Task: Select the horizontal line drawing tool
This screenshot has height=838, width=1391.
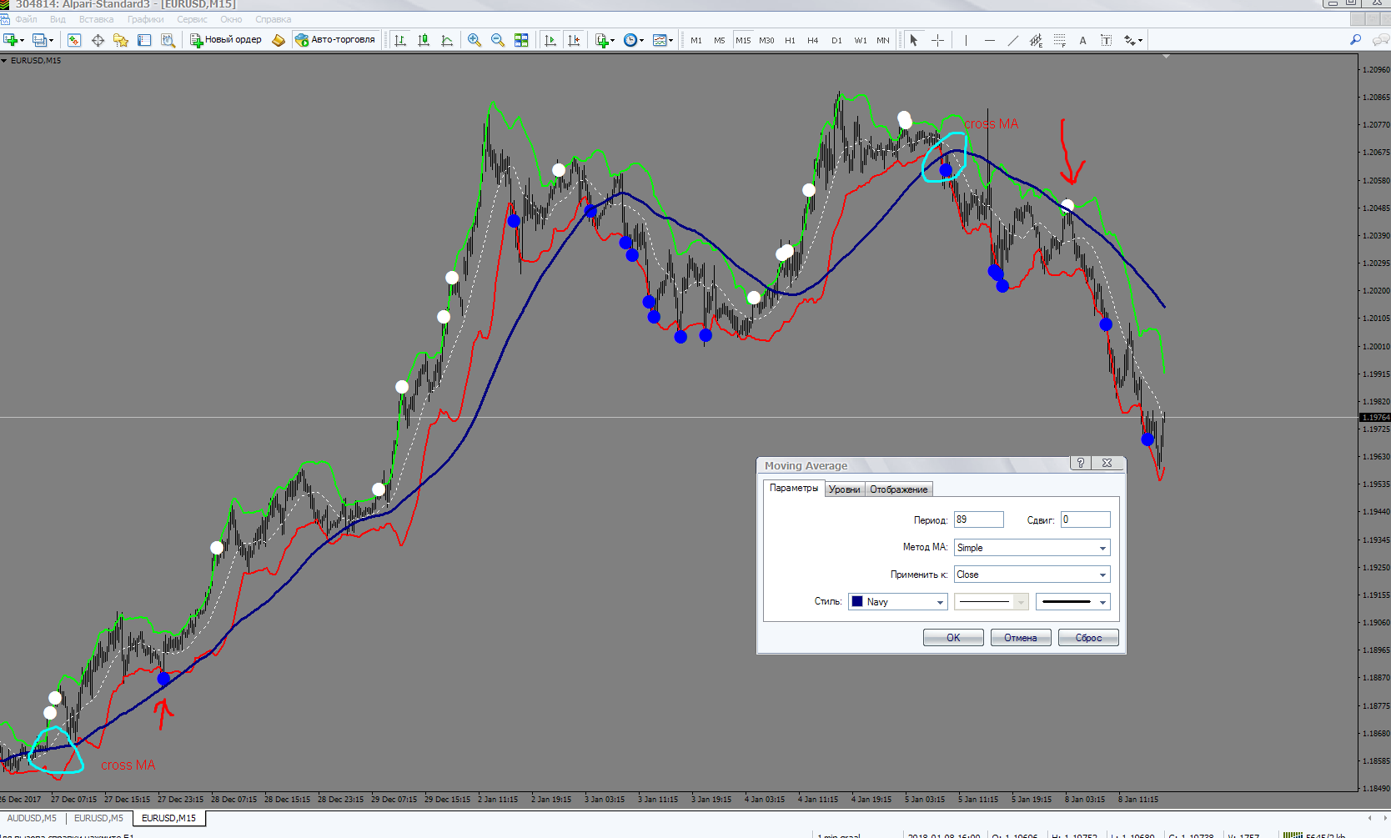Action: (x=989, y=40)
